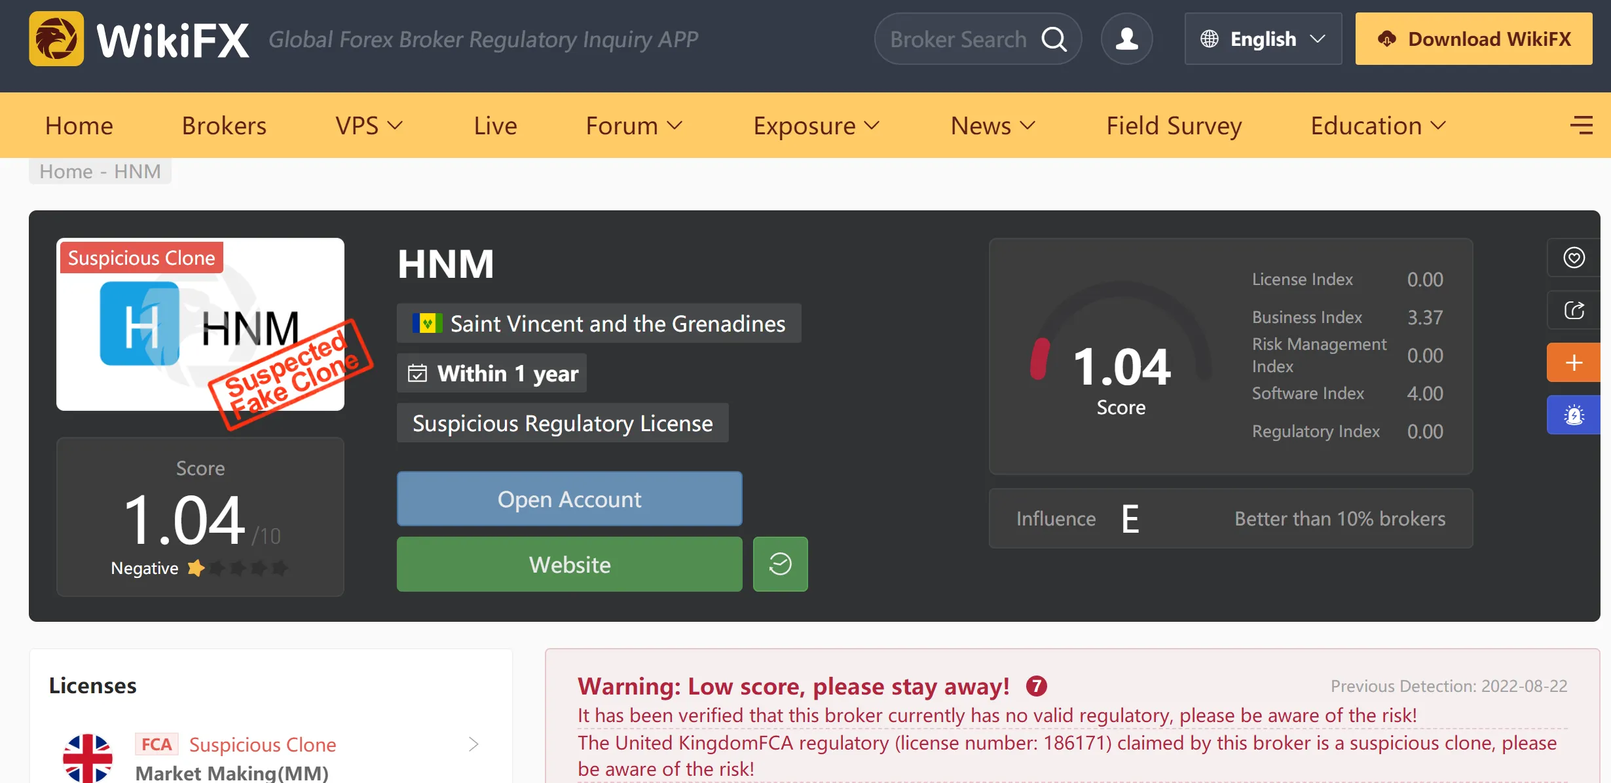Click the red warning count badge
Viewport: 1611px width, 783px height.
tap(1036, 686)
